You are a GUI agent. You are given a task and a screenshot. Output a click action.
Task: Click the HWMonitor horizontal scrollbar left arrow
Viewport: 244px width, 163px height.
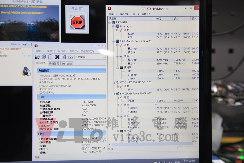[110, 145]
